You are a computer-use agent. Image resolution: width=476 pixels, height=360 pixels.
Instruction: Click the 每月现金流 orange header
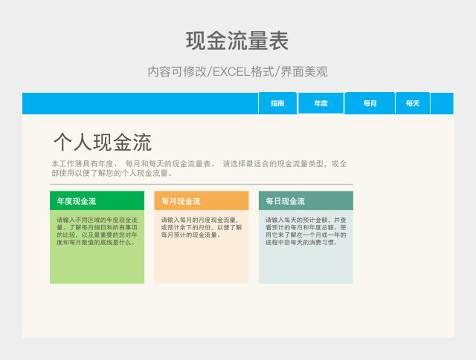pyautogui.click(x=202, y=200)
